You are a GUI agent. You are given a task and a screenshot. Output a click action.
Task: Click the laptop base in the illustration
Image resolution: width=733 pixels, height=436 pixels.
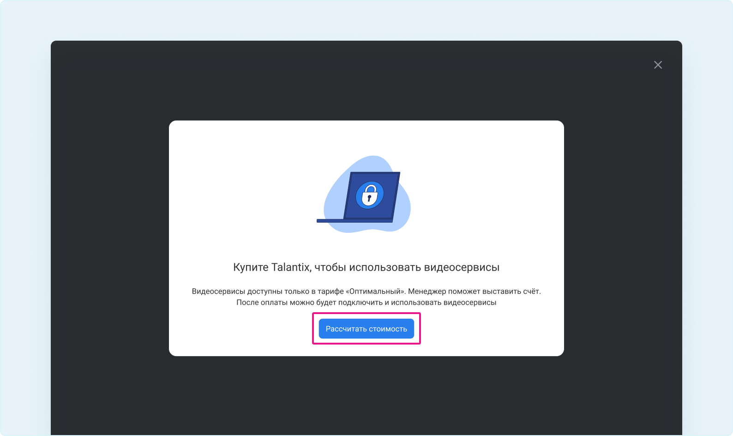point(354,221)
